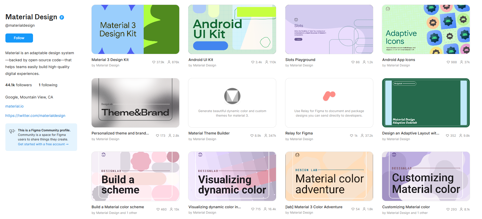
Task: Click author credit under Build a Material color scheme
Action: (114, 213)
